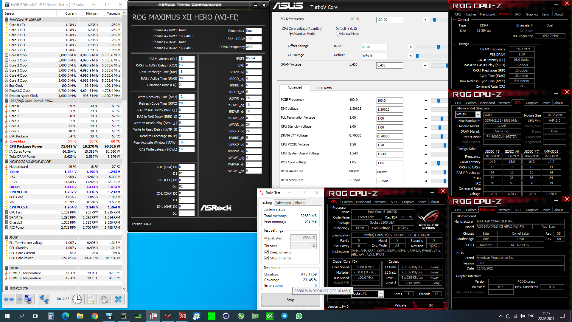Open Telegram from the taskbar

(285, 316)
